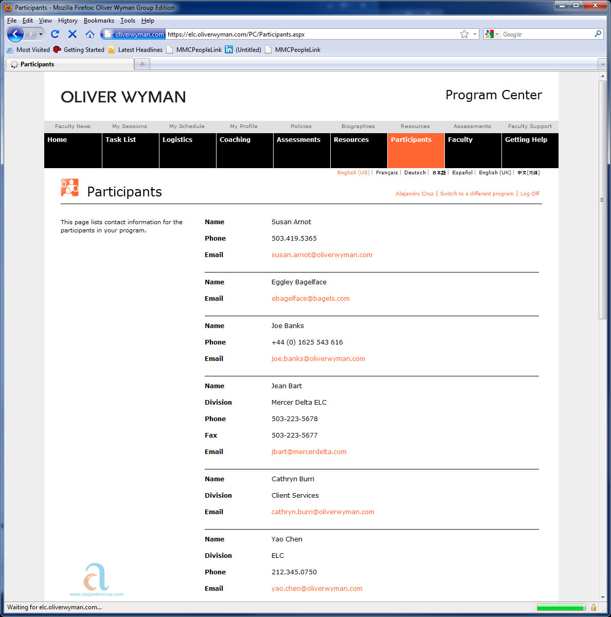Click the Firefox logo in the title bar
Image resolution: width=611 pixels, height=617 pixels.
tap(8, 8)
